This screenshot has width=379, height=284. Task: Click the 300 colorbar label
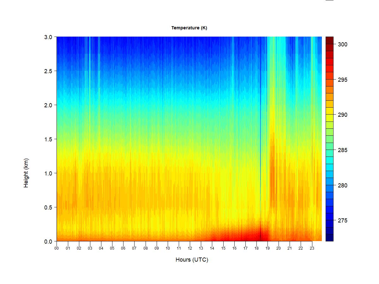343,44
